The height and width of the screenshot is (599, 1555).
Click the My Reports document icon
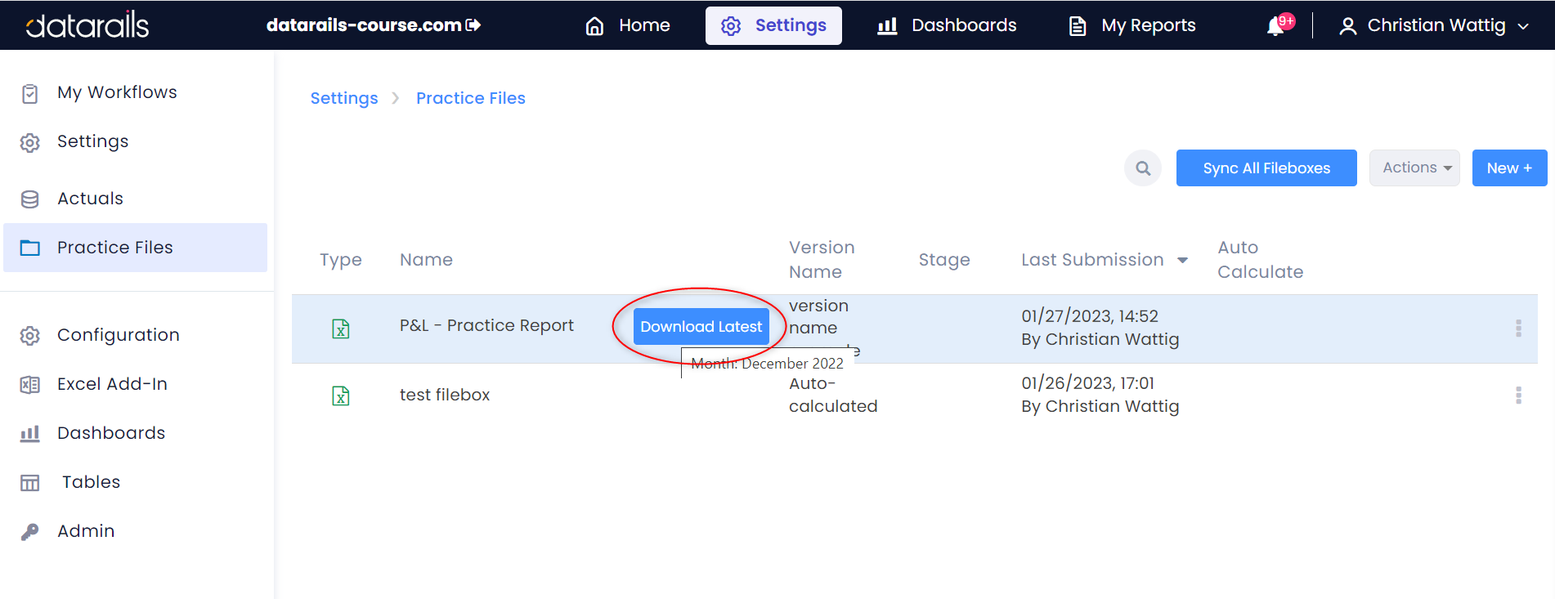tap(1078, 26)
